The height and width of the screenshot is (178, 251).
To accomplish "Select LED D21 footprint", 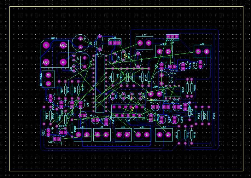I will [x=48, y=132].
